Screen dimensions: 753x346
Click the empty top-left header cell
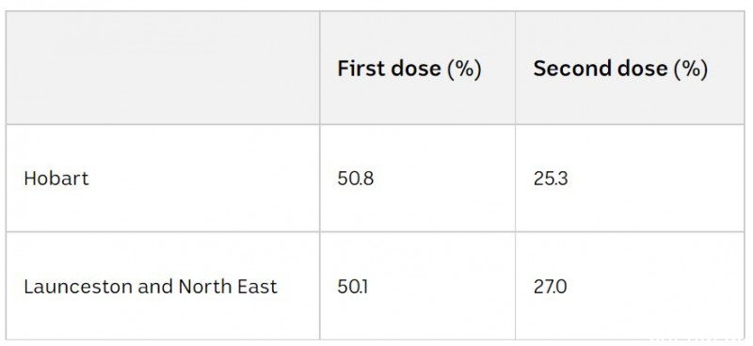(x=163, y=68)
